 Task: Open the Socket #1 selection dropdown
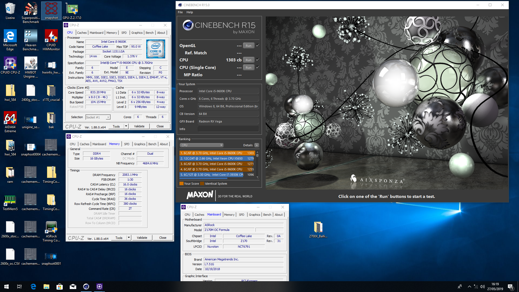[x=98, y=117]
